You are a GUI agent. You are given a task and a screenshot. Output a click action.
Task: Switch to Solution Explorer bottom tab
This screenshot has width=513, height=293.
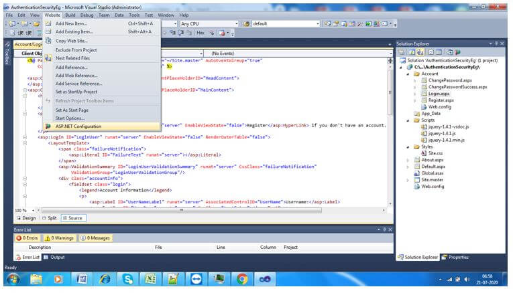pos(418,258)
